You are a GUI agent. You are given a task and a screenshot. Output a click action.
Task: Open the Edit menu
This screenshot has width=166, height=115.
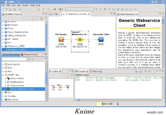pyautogui.click(x=8, y=5)
